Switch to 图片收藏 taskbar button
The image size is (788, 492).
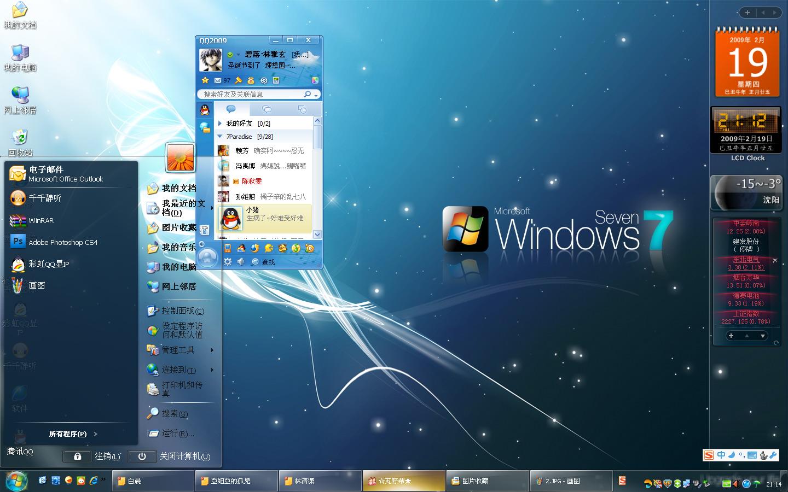tap(488, 481)
